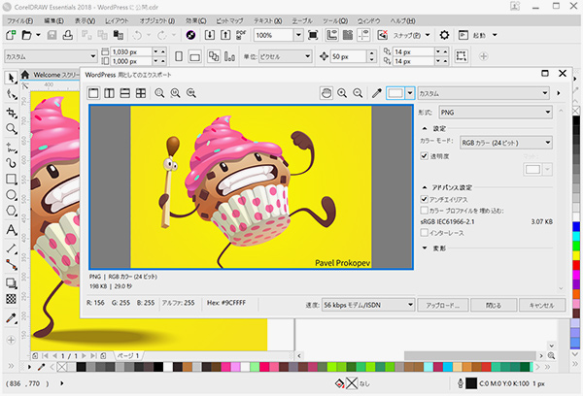Select the Zoom tool in the left toolbox
This screenshot has width=583, height=396.
coord(11,128)
